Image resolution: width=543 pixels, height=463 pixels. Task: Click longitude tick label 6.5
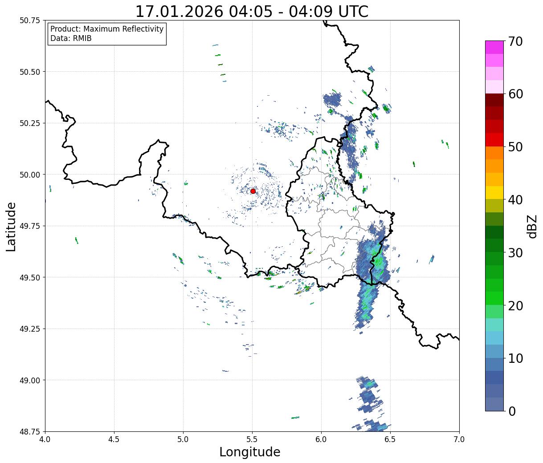click(x=390, y=439)
